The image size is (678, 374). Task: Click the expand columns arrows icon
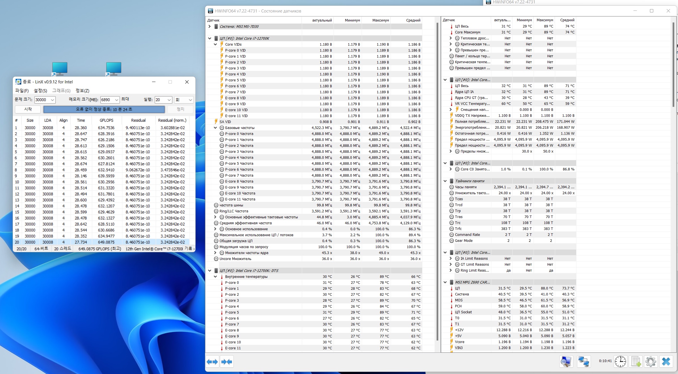(x=212, y=362)
